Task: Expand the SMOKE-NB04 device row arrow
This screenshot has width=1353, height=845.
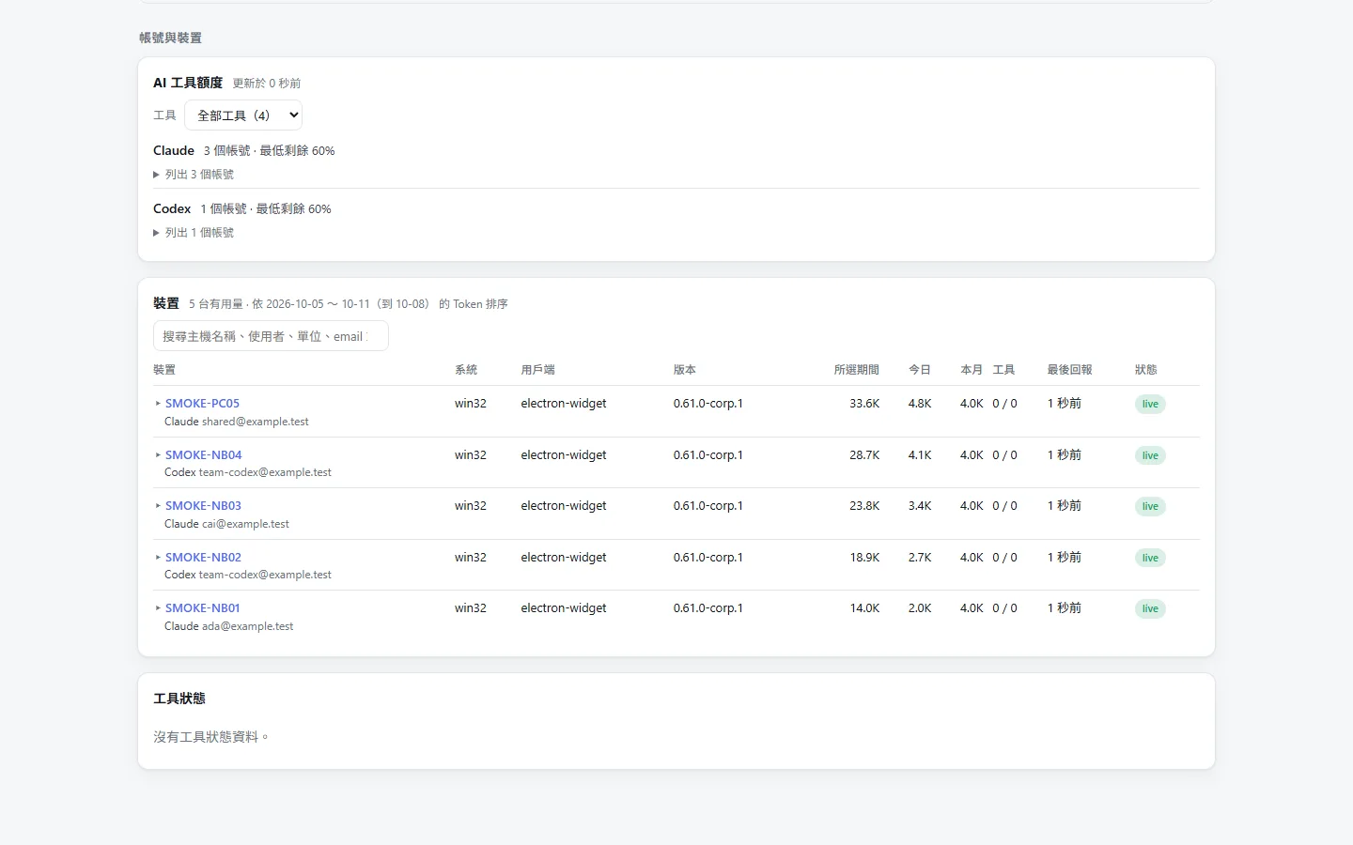Action: 158,455
